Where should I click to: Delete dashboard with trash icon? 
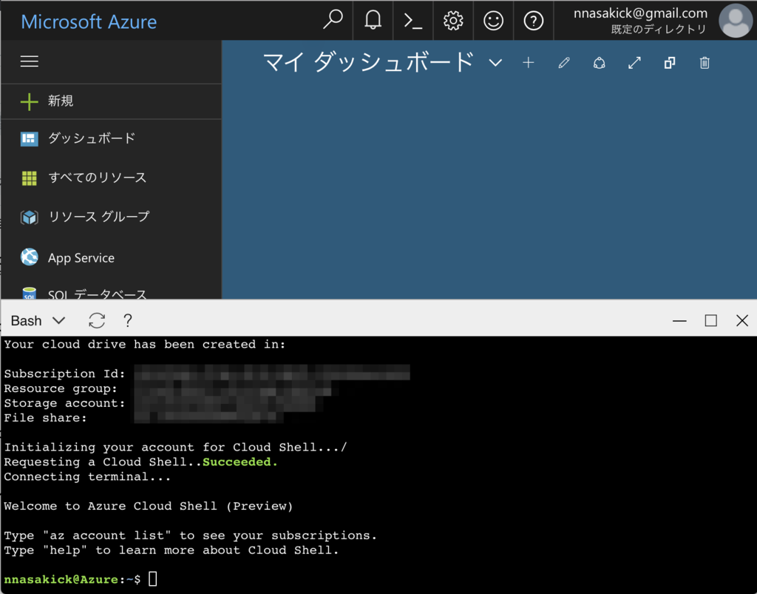tap(705, 63)
